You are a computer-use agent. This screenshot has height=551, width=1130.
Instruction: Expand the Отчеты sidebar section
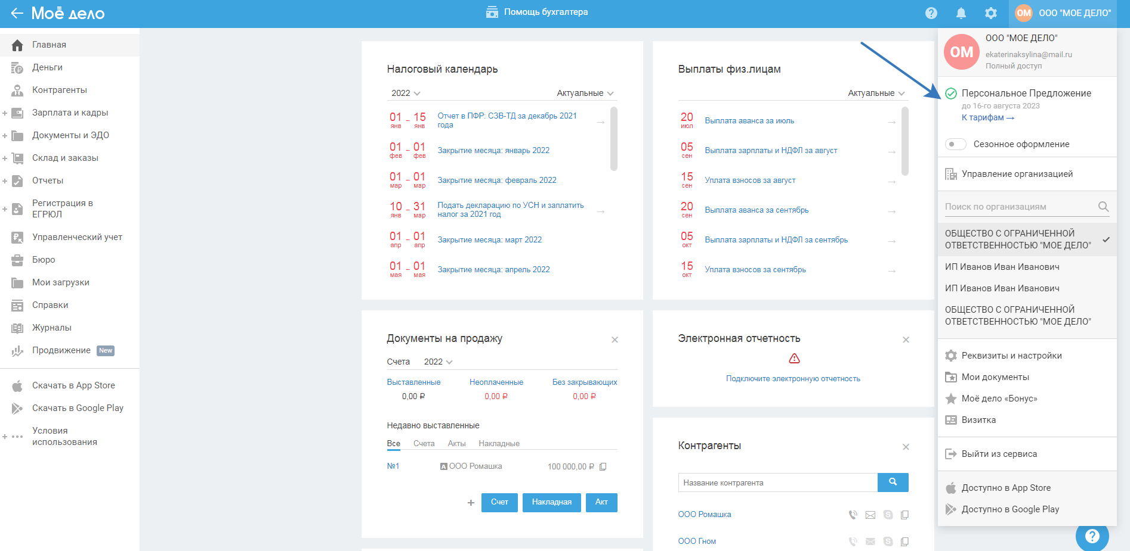click(5, 180)
